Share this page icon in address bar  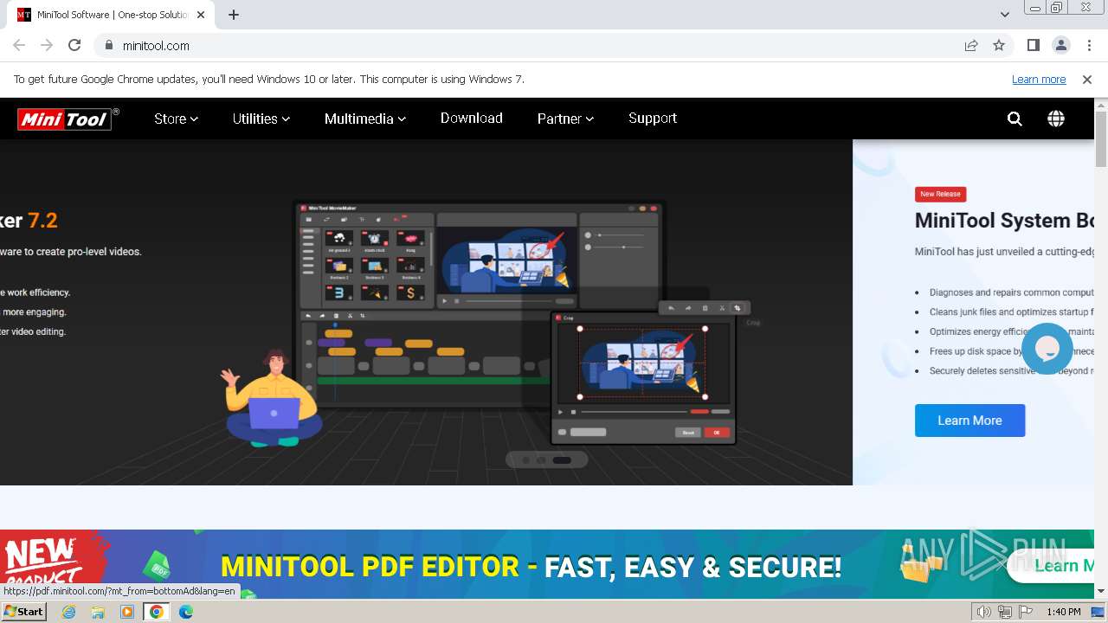pyautogui.click(x=971, y=45)
